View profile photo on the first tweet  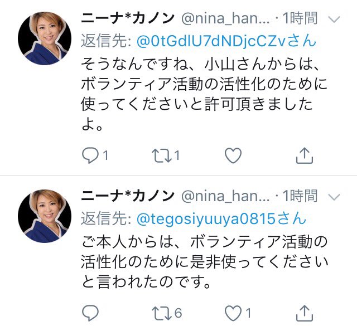coord(45,38)
